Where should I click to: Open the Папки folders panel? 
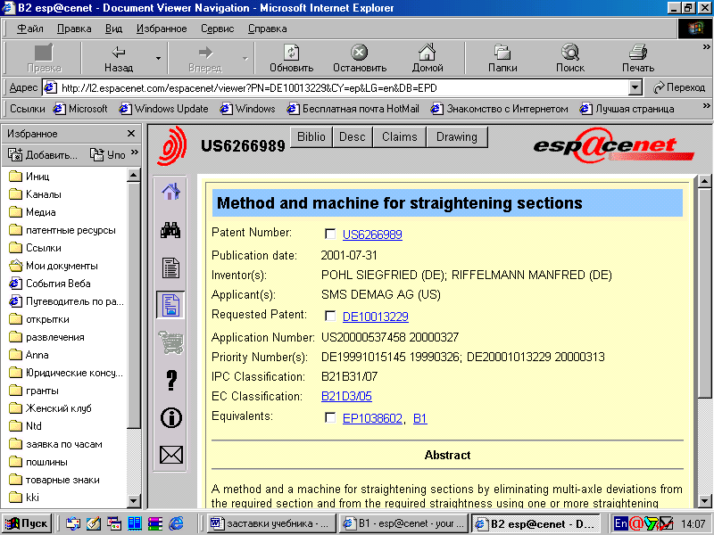502,59
